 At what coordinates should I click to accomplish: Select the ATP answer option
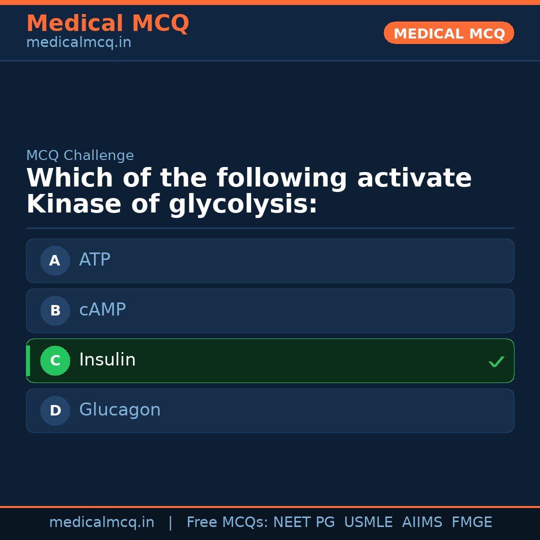click(270, 260)
